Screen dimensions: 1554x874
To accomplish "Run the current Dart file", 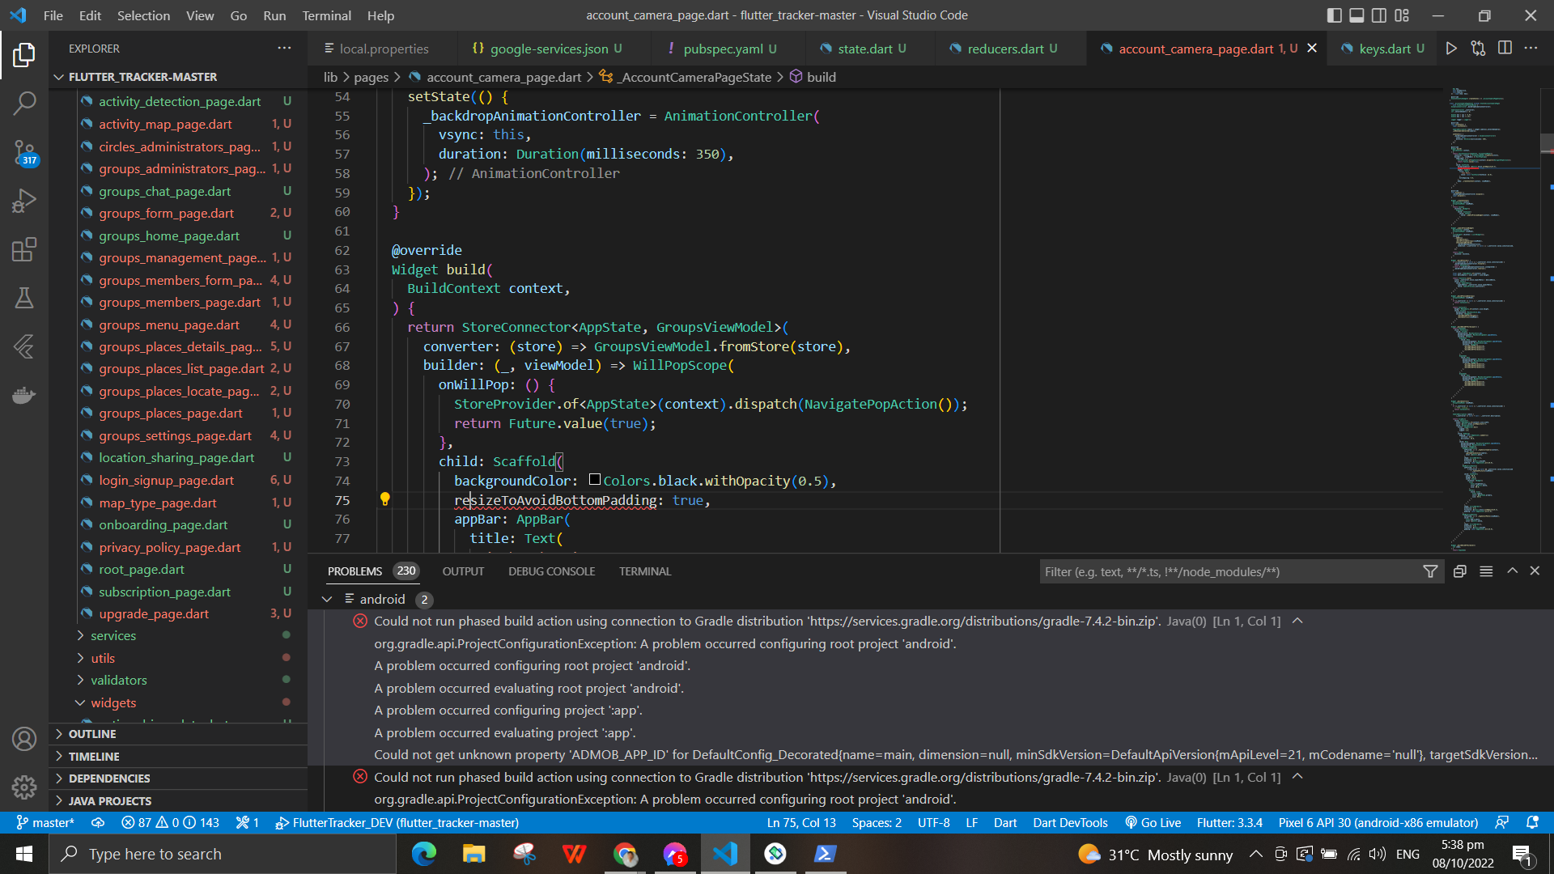I will 1451,49.
